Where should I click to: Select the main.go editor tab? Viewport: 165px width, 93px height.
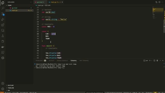click(56, 2)
